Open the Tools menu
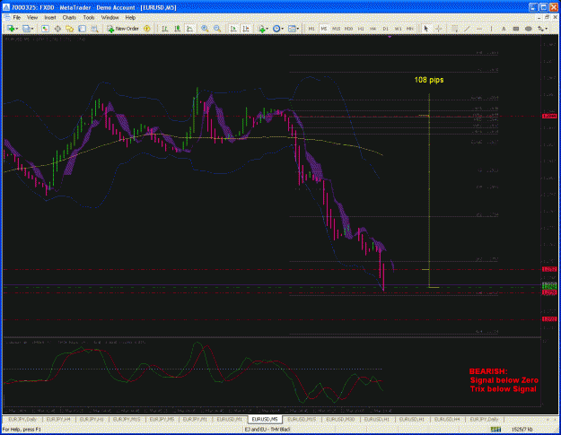Viewport: 561px width, 435px height. click(x=89, y=18)
